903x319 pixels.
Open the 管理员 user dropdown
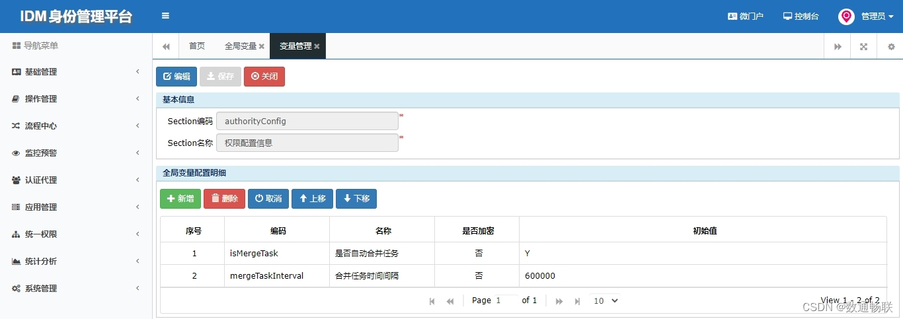point(877,17)
